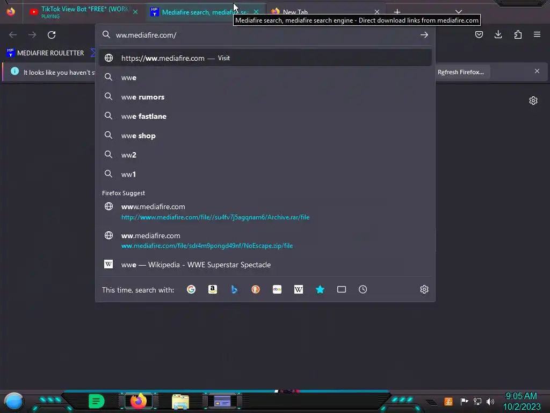Click the network tray icon
The width and height of the screenshot is (550, 413).
pyautogui.click(x=477, y=401)
